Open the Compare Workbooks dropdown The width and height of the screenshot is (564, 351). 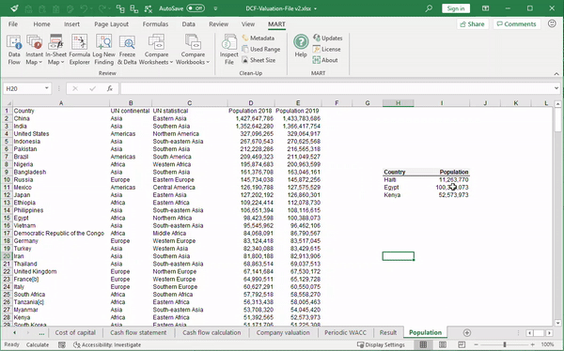(x=193, y=50)
